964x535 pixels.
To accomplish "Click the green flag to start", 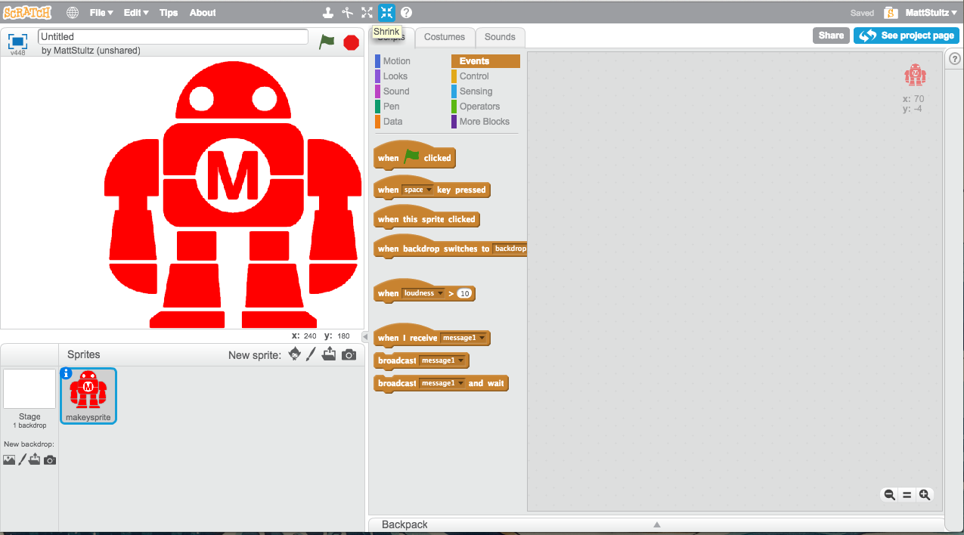I will tap(327, 42).
